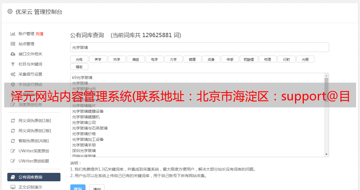The width and height of the screenshot is (360, 190).
Task: Open 接口文件相关 cloud upload icon
Action: click(13, 54)
